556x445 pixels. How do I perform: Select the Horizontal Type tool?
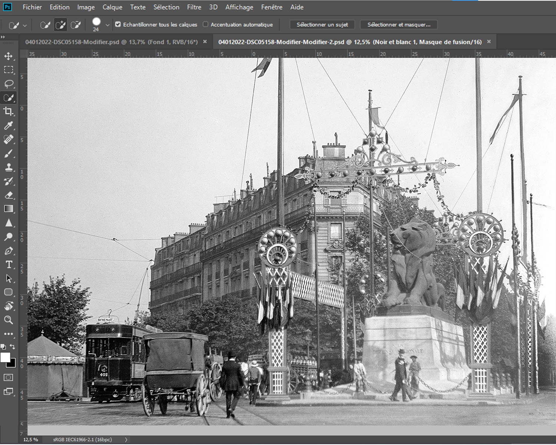pyautogui.click(x=9, y=265)
